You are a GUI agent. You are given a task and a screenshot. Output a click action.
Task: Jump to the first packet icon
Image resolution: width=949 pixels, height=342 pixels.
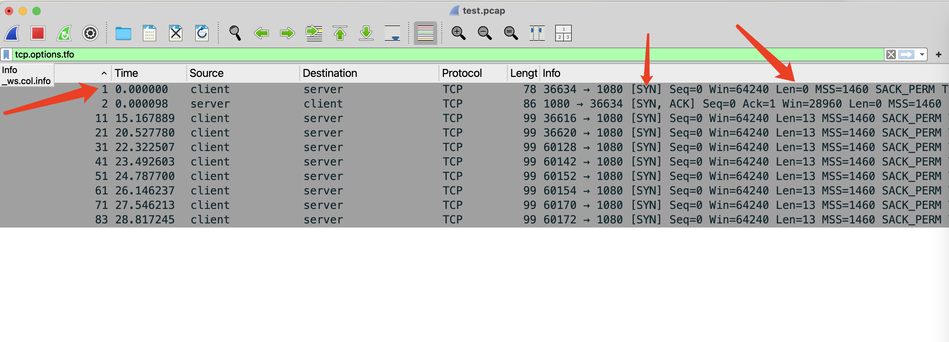click(x=340, y=33)
